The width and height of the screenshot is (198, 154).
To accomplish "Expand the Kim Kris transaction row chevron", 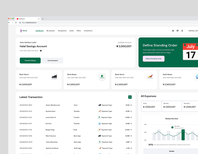I will (x=131, y=123).
